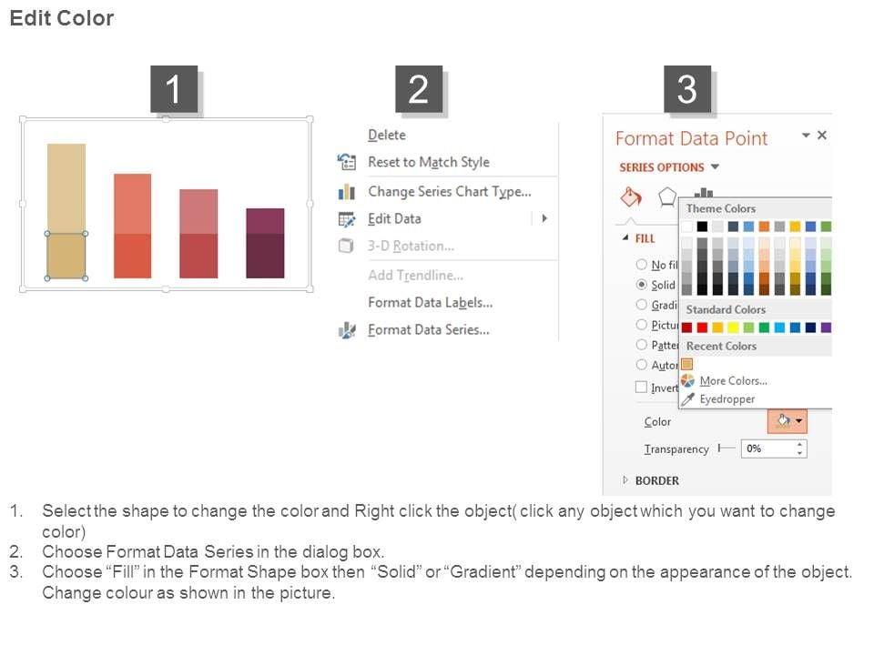
Task: Collapse the Fill section header
Action: [x=625, y=238]
